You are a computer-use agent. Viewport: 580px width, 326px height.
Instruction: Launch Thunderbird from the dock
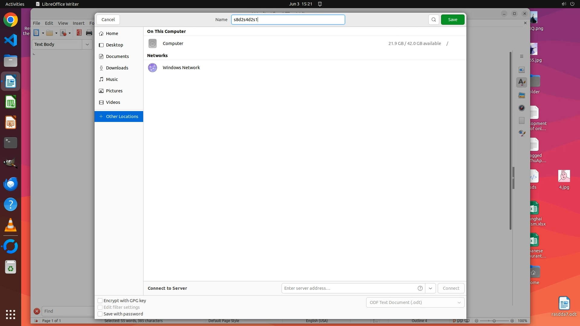(x=11, y=184)
